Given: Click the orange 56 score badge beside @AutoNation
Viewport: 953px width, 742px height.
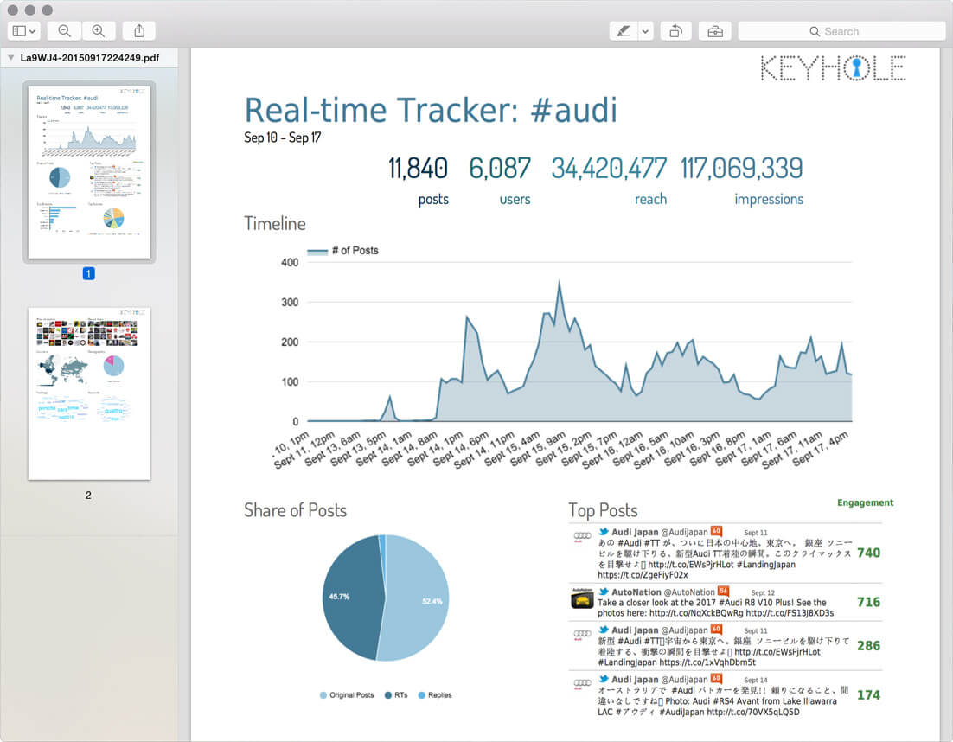Looking at the screenshot, I should click(x=723, y=591).
